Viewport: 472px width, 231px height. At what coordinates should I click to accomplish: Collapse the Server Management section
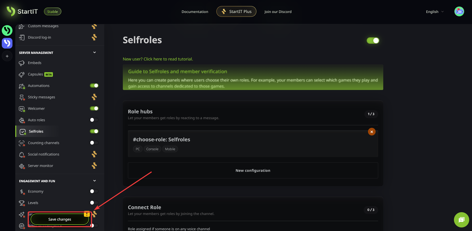(x=95, y=53)
